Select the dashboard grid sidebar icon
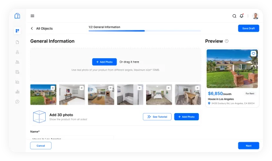Image resolution: width=272 pixels, height=161 pixels. pyautogui.click(x=17, y=31)
